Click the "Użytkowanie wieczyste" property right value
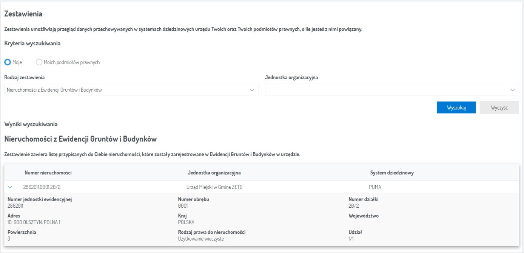This screenshot has height=253, width=524. point(201,239)
